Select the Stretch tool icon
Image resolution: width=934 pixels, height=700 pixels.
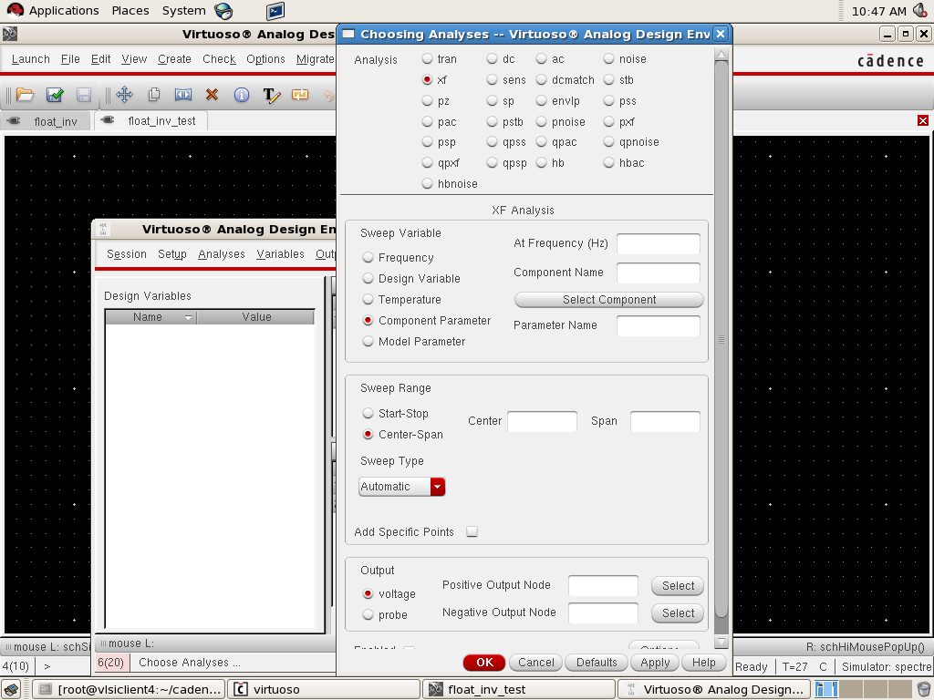coord(182,95)
